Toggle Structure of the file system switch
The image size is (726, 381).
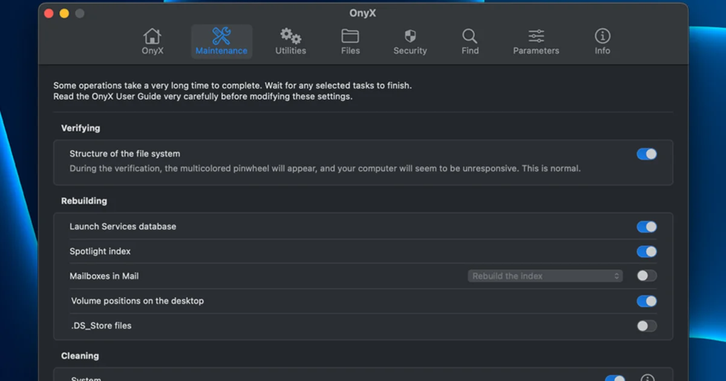click(x=647, y=154)
